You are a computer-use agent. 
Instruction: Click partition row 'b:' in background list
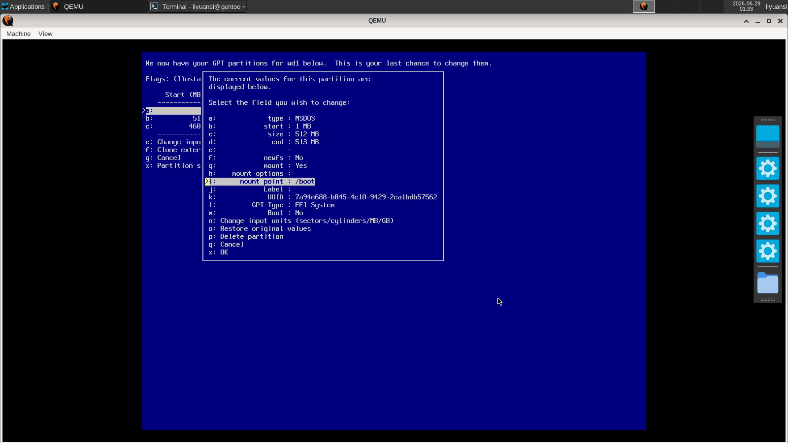173,119
